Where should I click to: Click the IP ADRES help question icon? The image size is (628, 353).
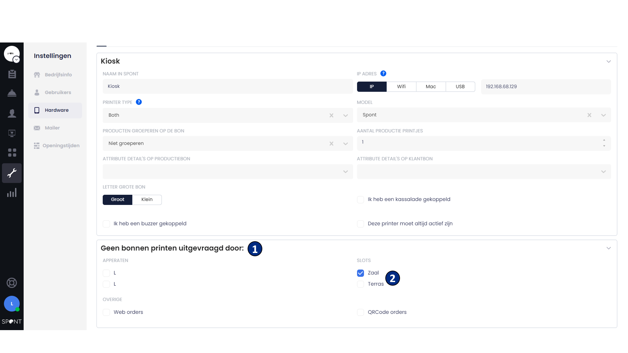click(x=383, y=74)
